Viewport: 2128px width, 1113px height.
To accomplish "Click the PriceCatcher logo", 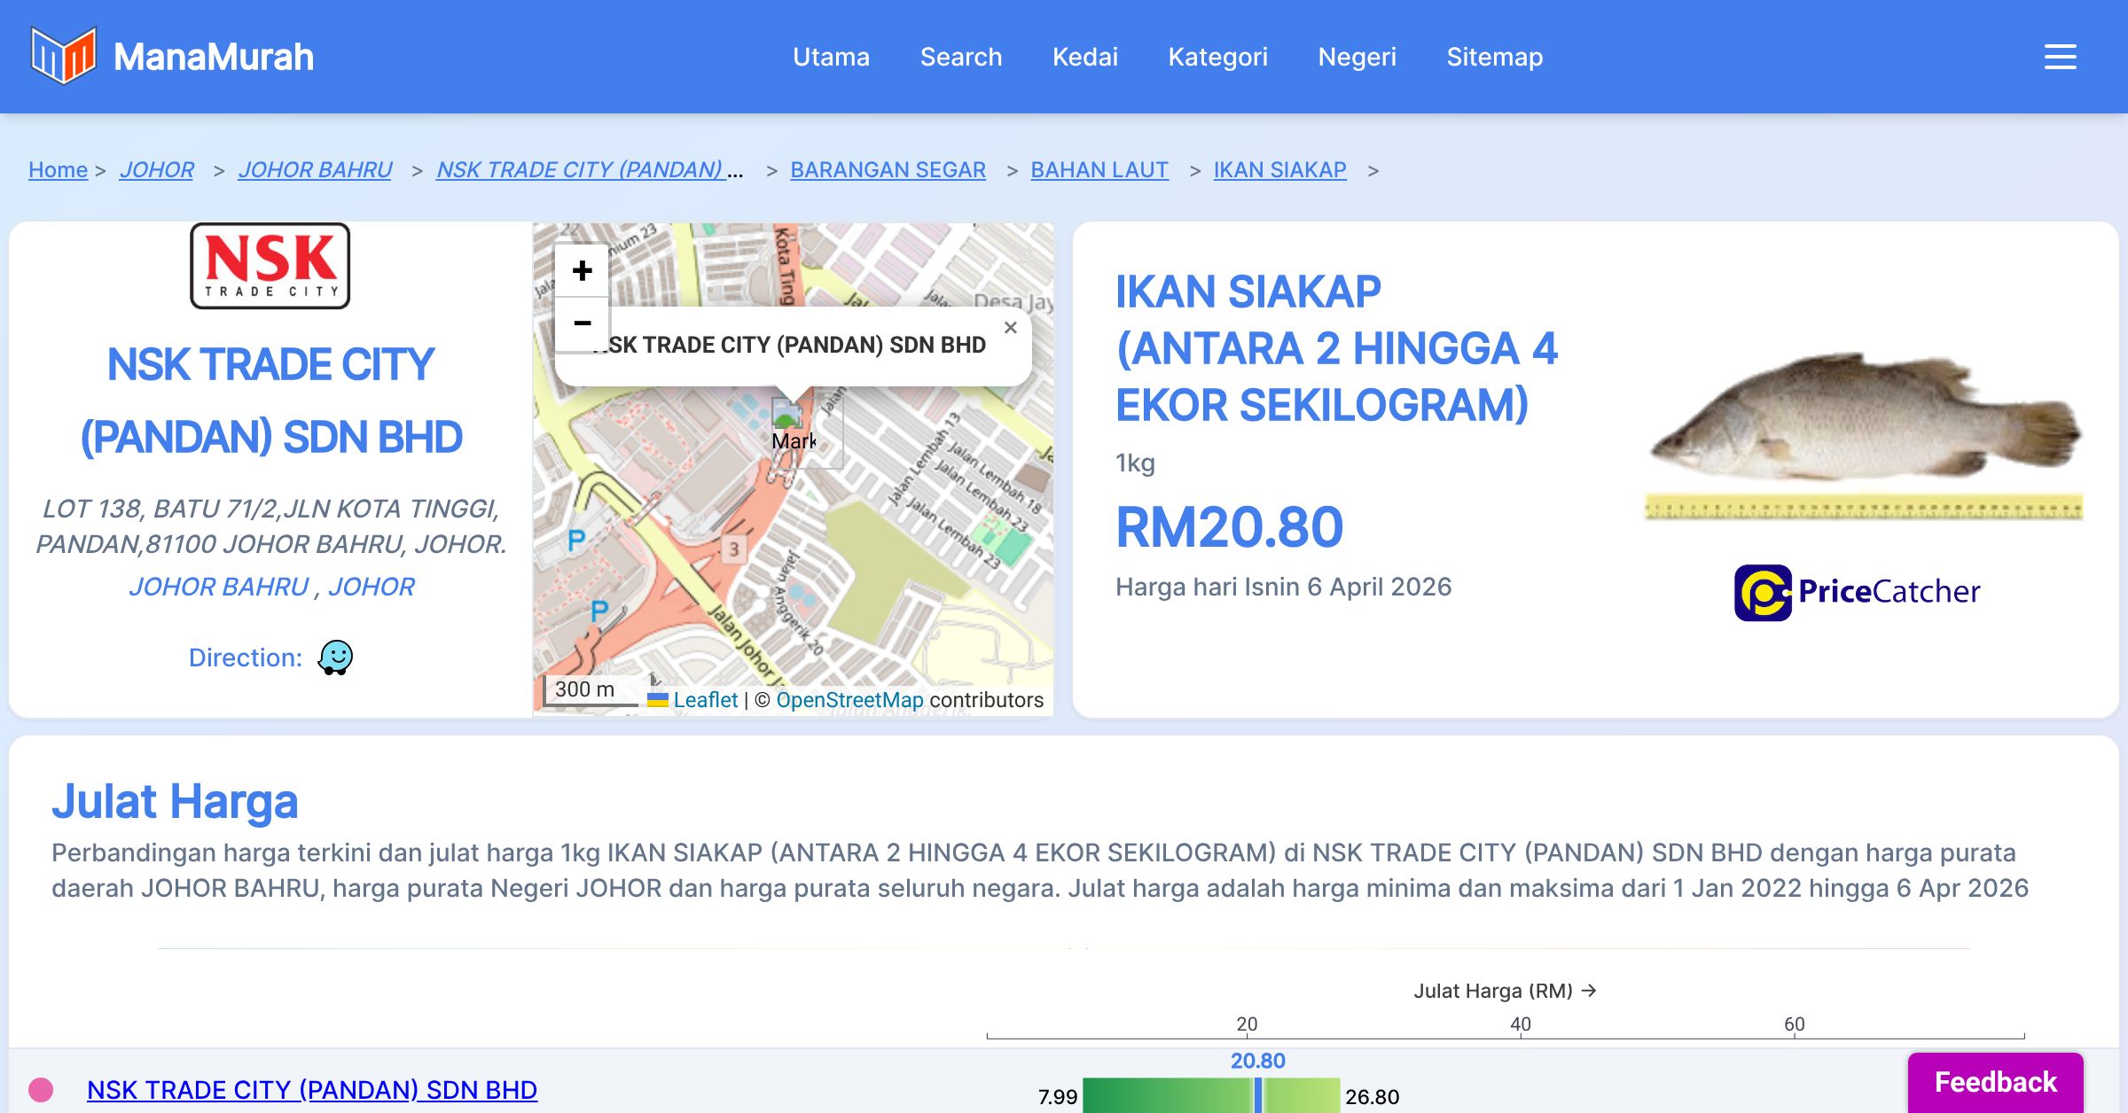I will coord(1857,592).
